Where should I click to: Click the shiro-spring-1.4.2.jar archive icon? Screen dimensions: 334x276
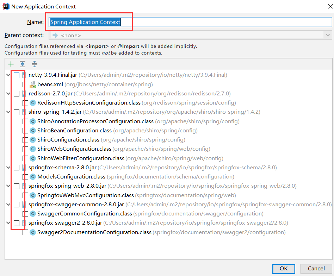[x=24, y=112]
